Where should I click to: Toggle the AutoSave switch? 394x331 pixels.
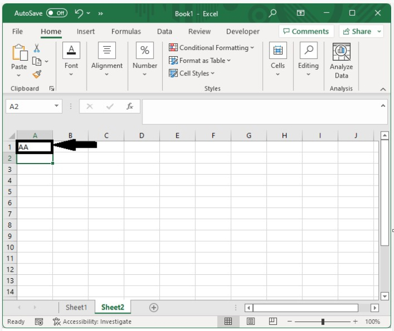click(56, 13)
